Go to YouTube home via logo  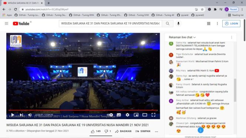21,24
